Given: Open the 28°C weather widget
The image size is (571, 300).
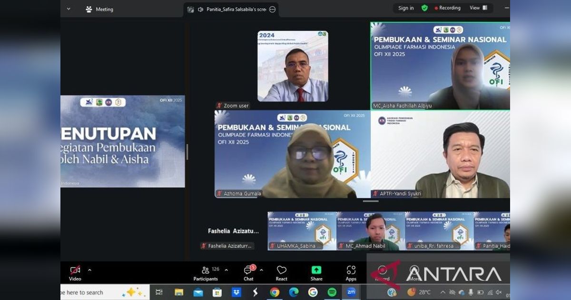Looking at the screenshot, I should [419, 292].
